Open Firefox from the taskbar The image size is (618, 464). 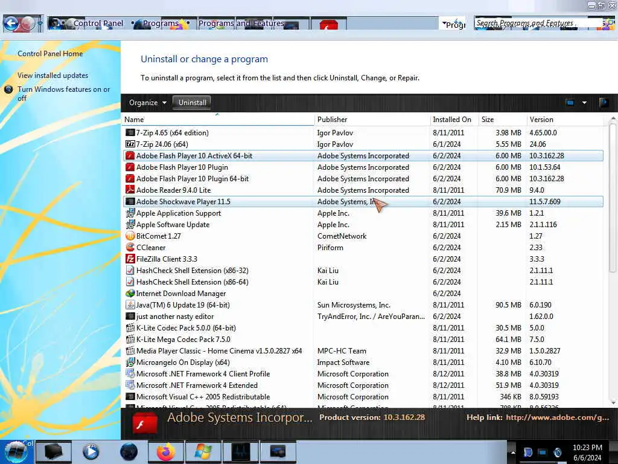point(165,452)
